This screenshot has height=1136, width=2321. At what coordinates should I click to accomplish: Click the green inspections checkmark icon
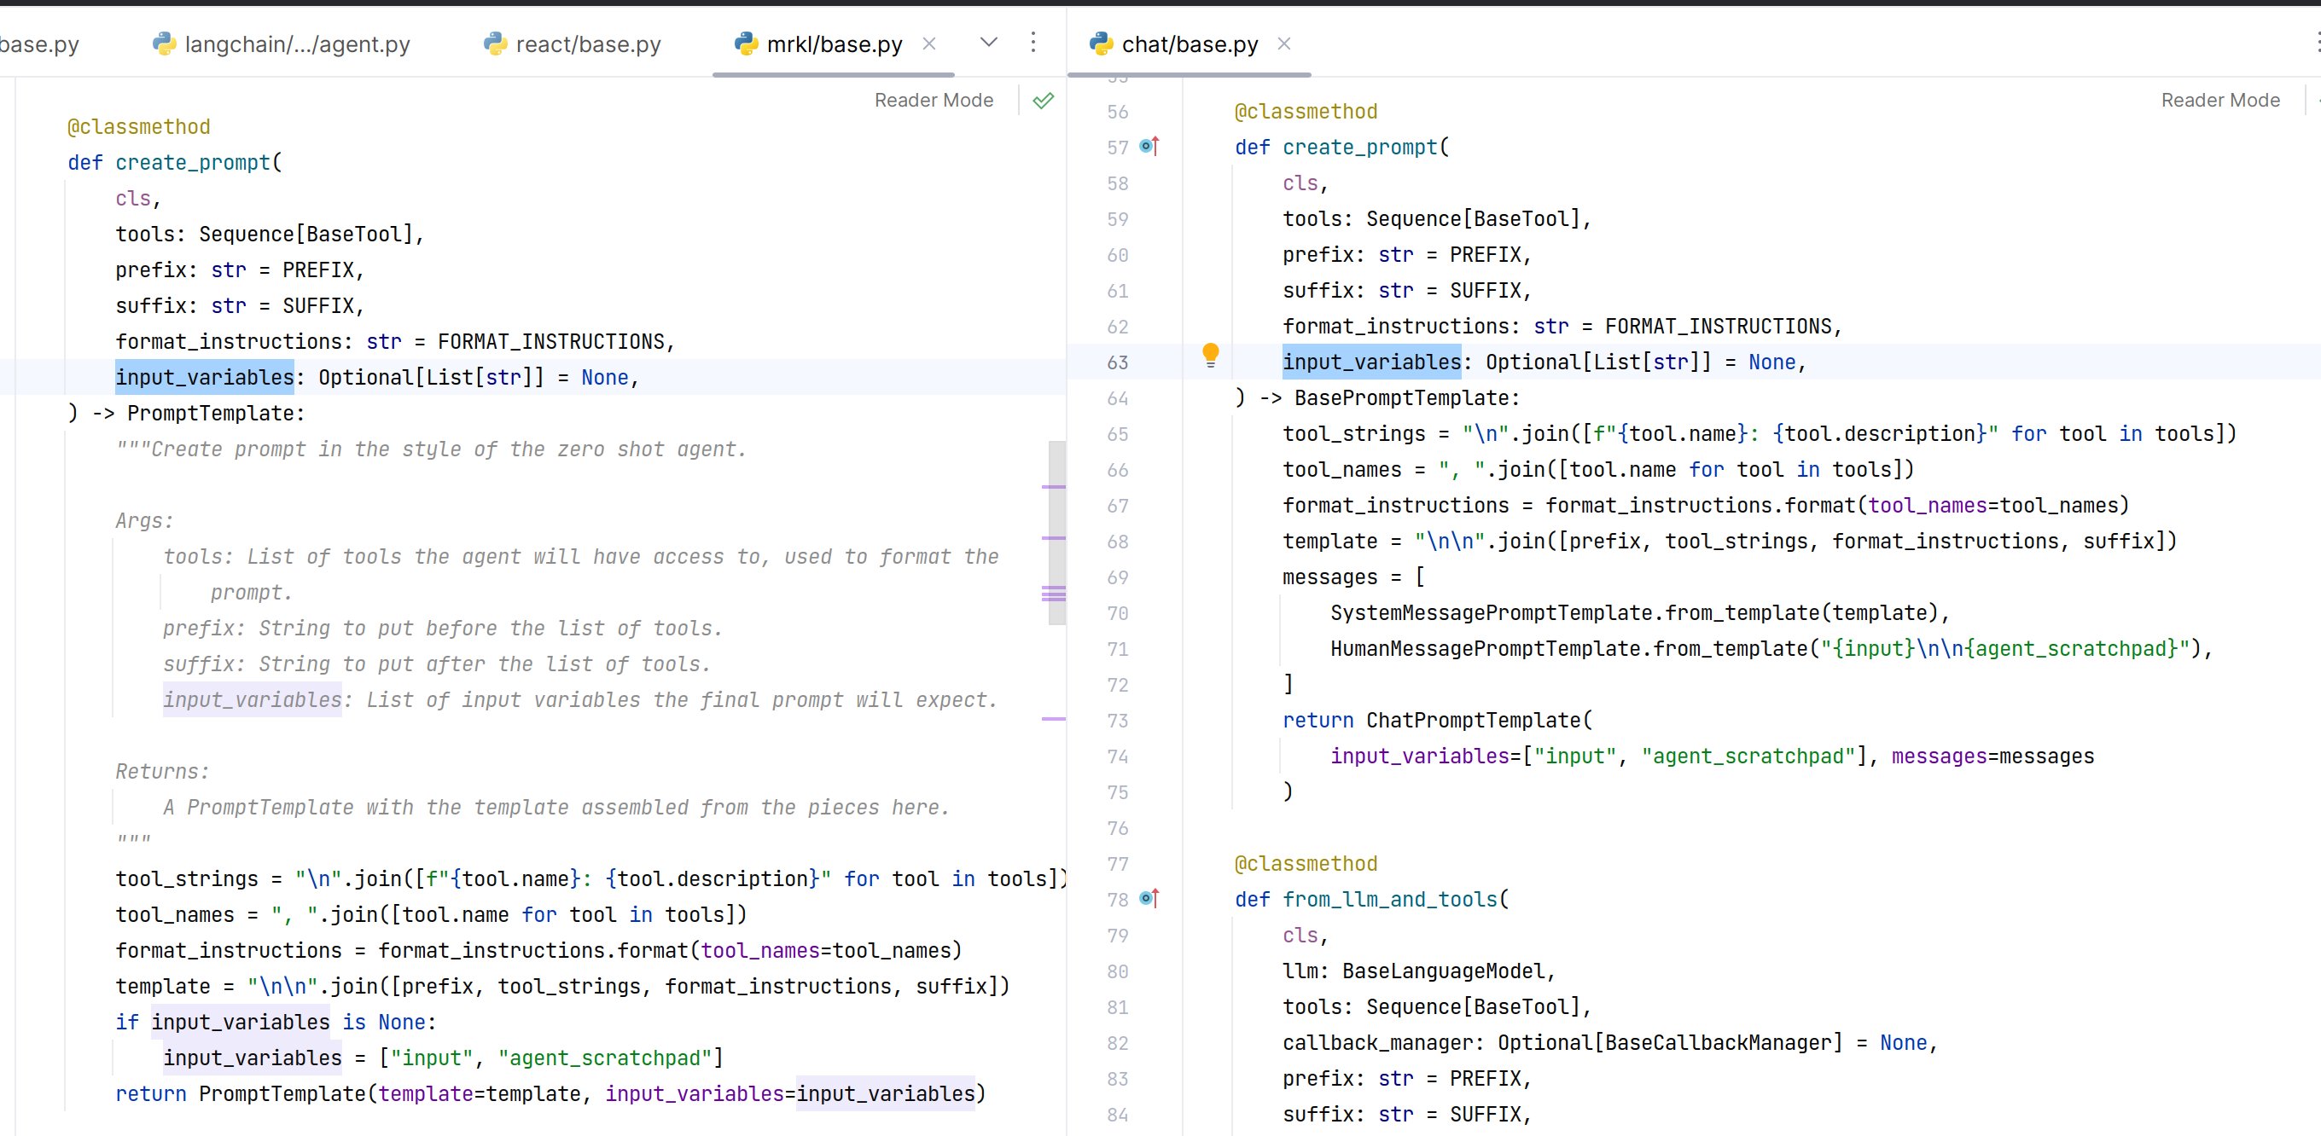tap(1043, 100)
